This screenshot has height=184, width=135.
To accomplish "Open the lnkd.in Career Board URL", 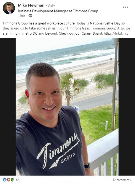I will [x=115, y=33].
